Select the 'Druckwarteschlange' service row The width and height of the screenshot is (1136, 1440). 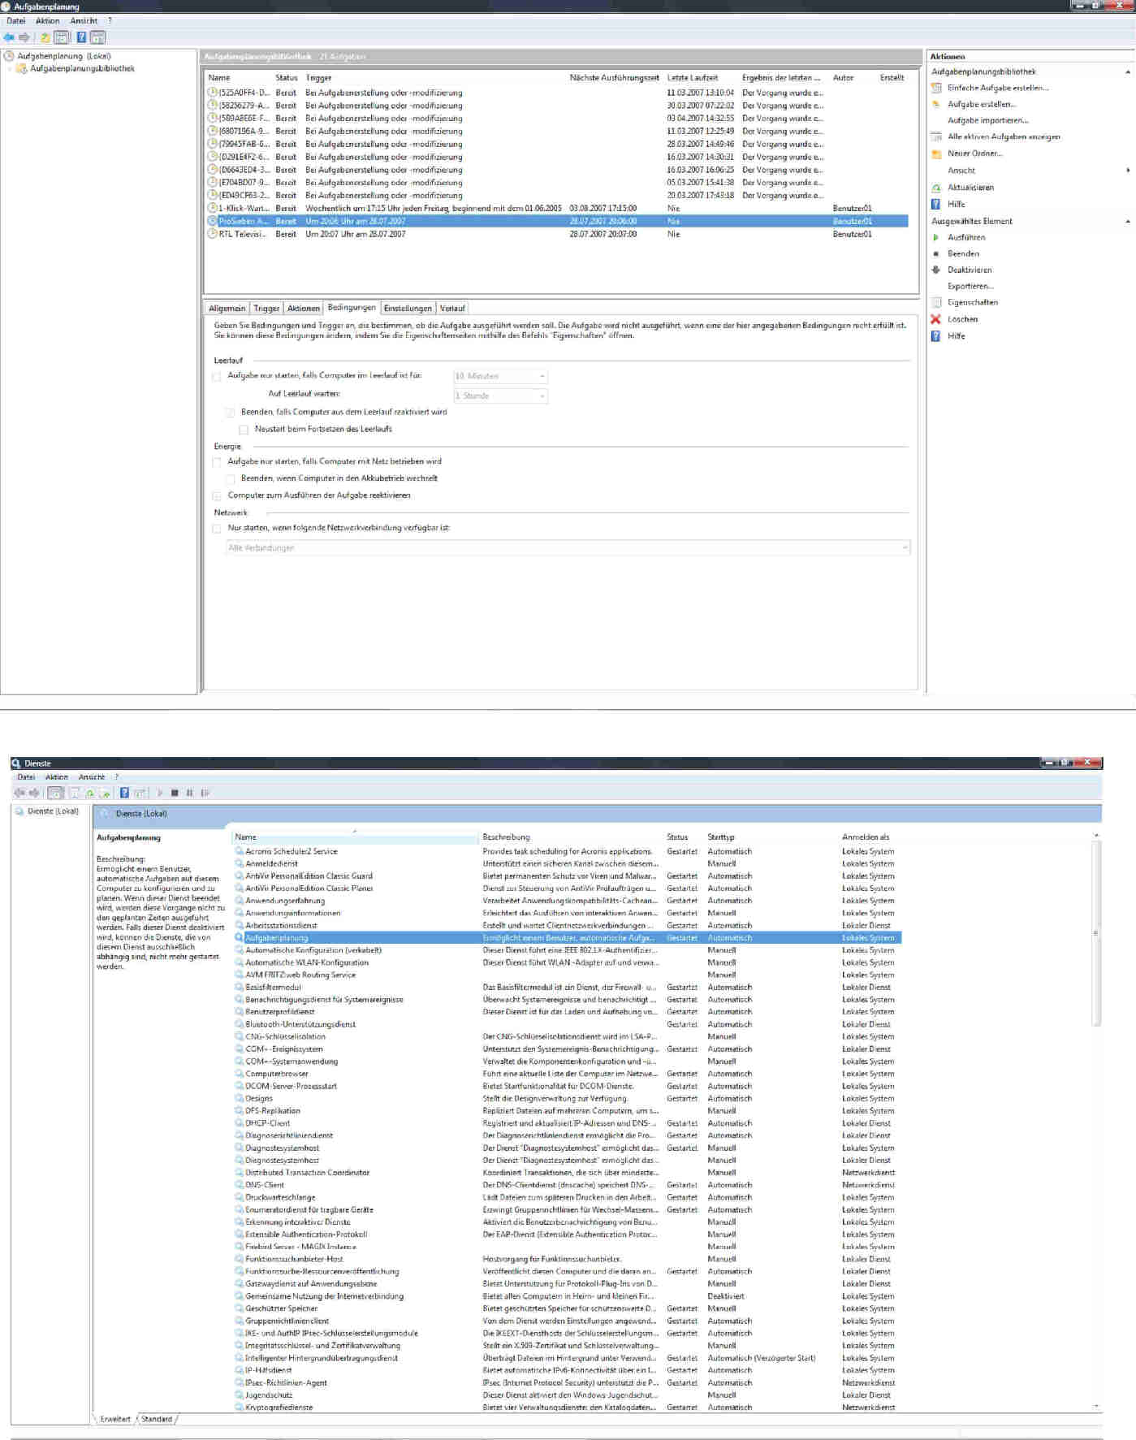[x=568, y=1197]
